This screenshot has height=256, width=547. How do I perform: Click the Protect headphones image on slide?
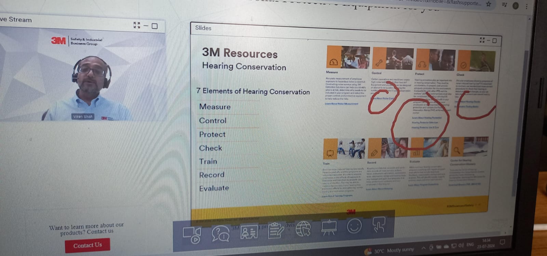point(436,60)
